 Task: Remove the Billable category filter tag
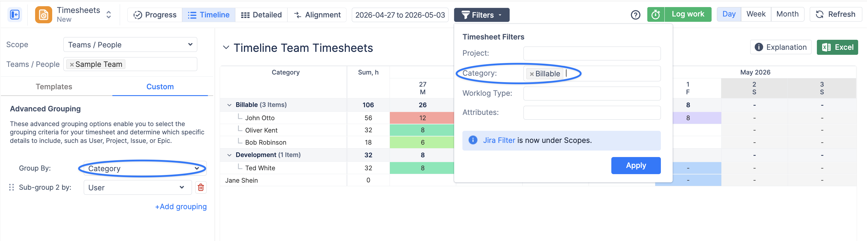tap(532, 74)
